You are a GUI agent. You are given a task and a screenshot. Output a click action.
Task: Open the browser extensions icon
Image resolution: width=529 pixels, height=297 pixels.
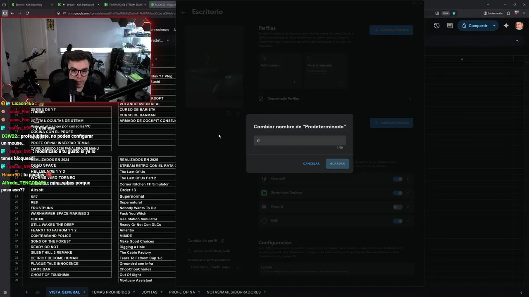[508, 13]
